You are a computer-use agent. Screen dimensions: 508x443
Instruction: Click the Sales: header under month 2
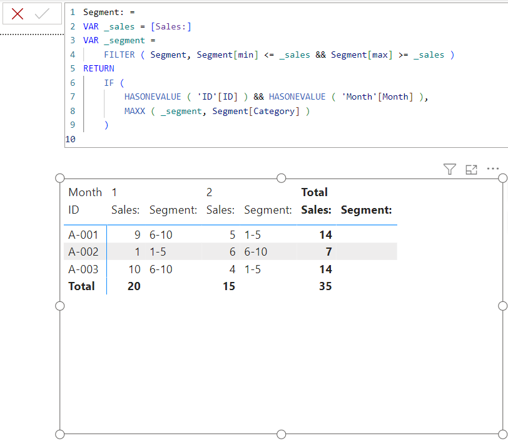(x=220, y=210)
